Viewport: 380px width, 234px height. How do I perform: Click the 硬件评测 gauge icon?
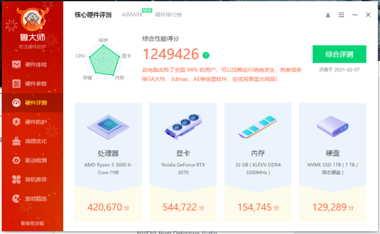(16, 103)
